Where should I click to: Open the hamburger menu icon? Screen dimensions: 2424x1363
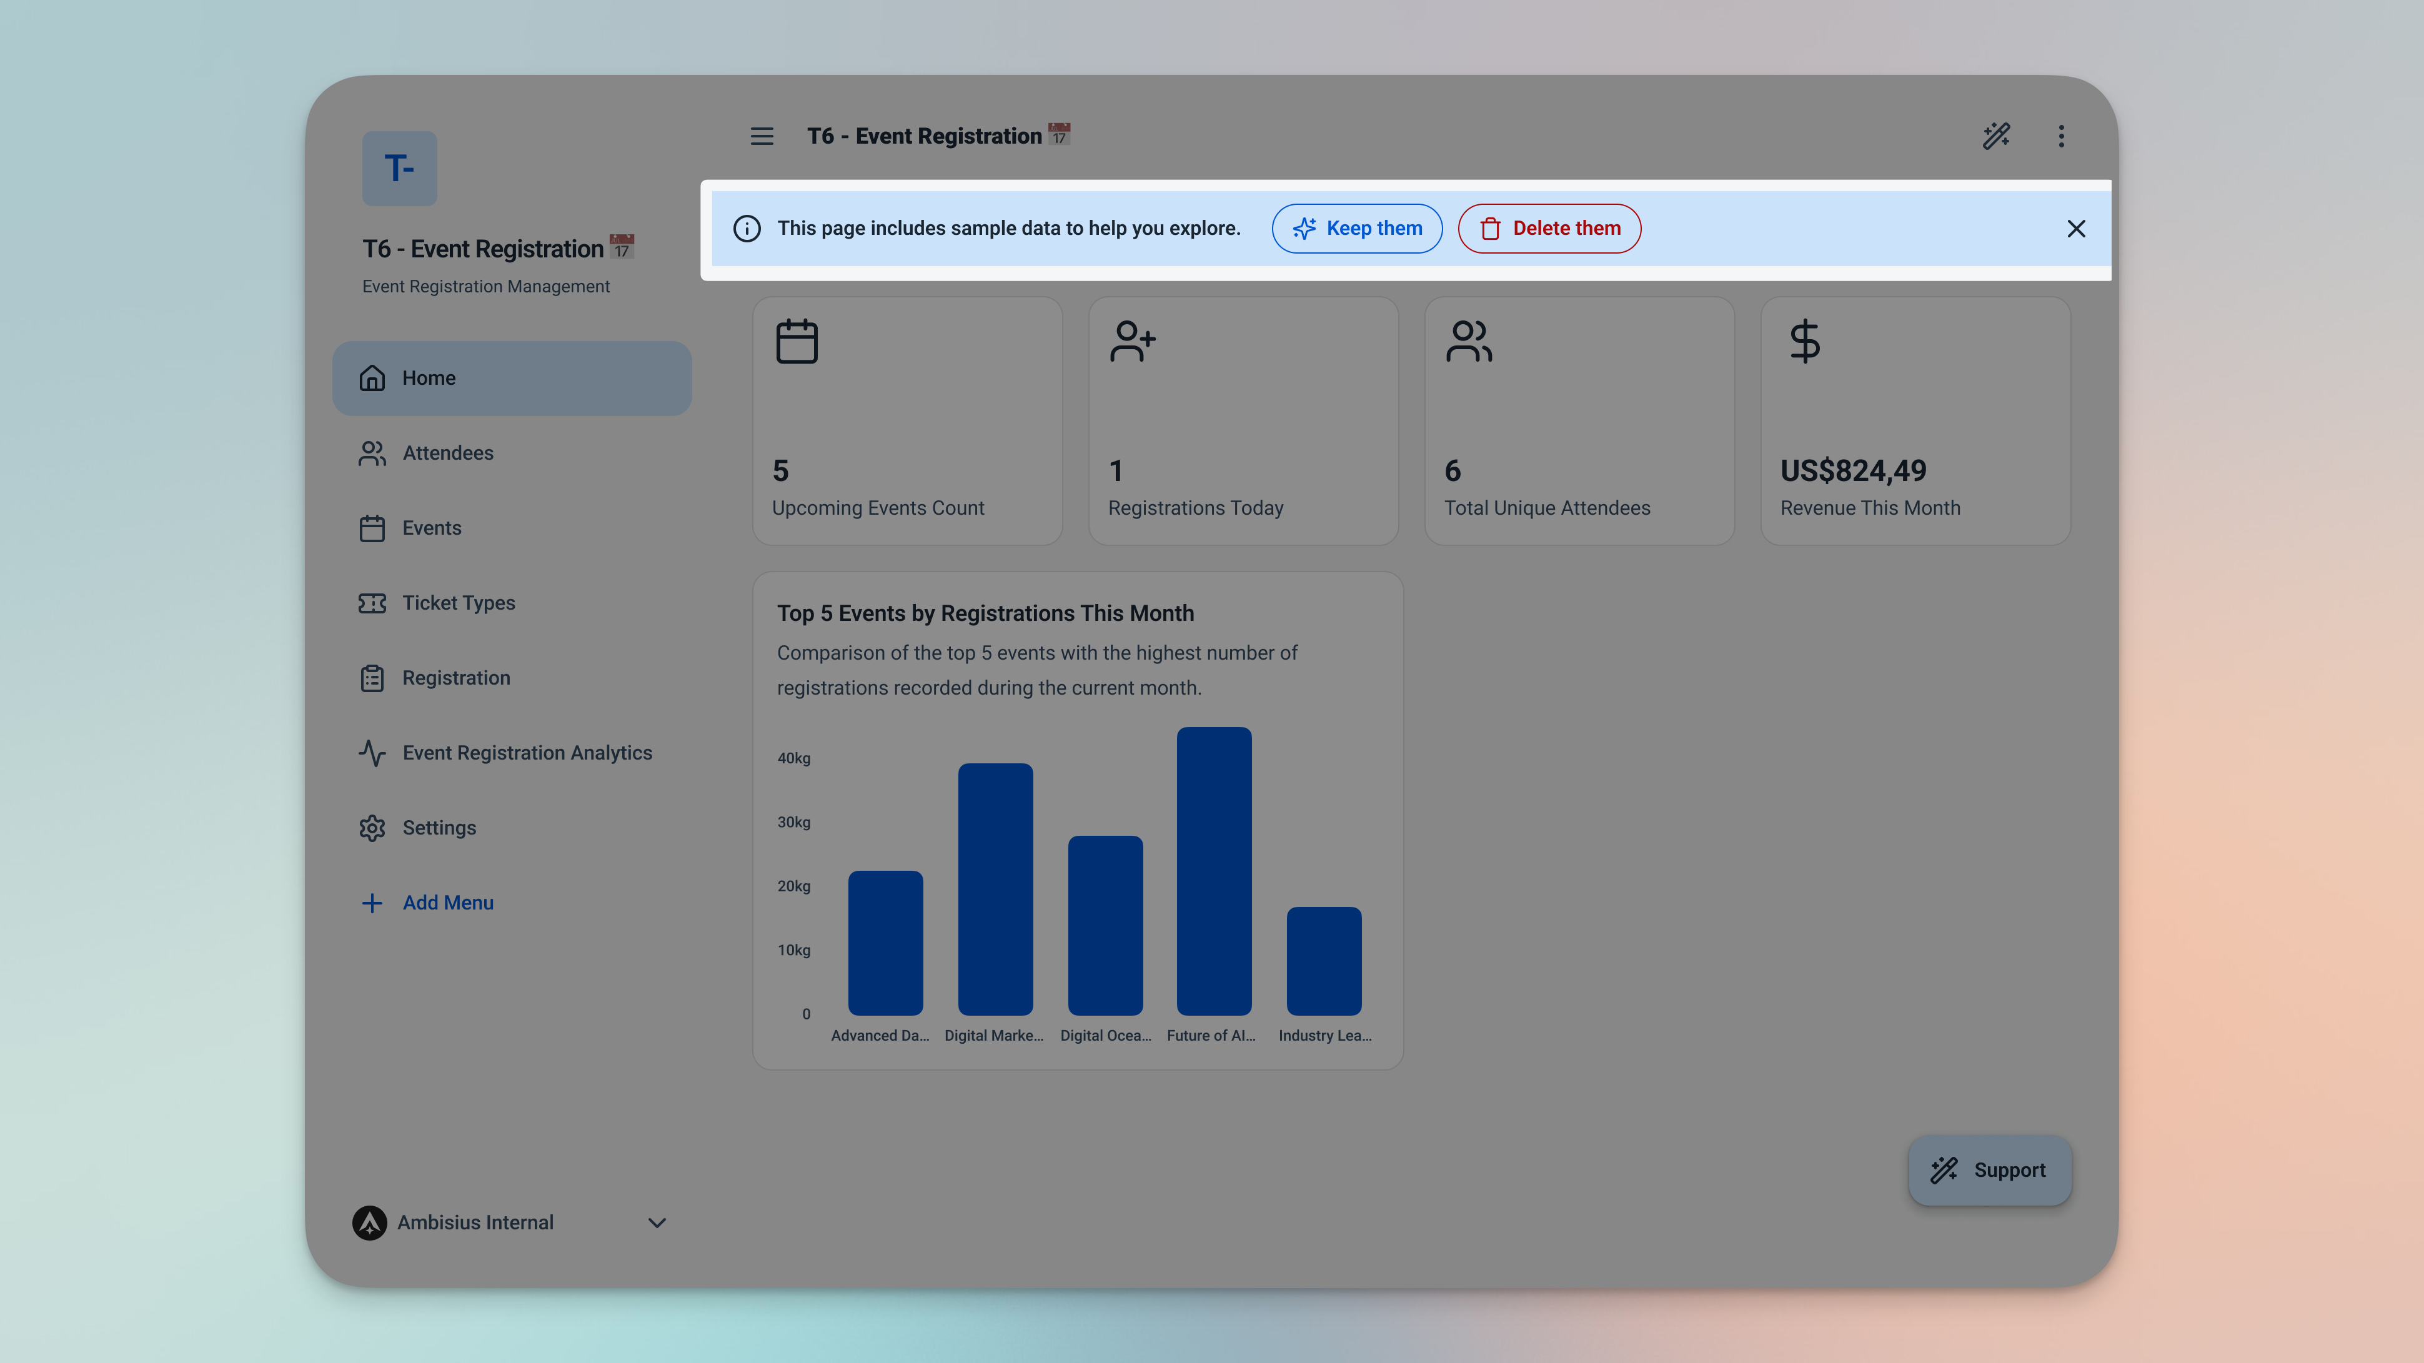click(762, 136)
